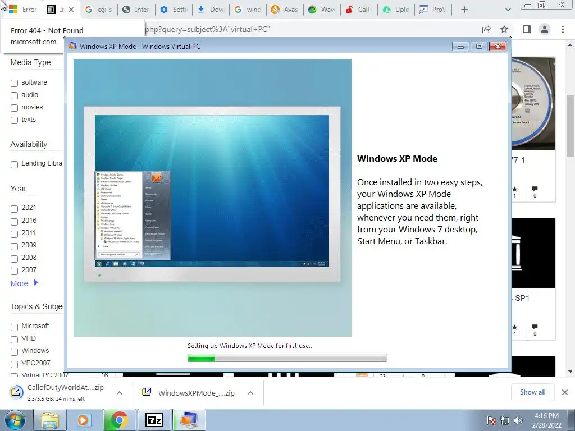Viewport: 575px width, 431px height.
Task: Close the downloads bar
Action: click(565, 392)
